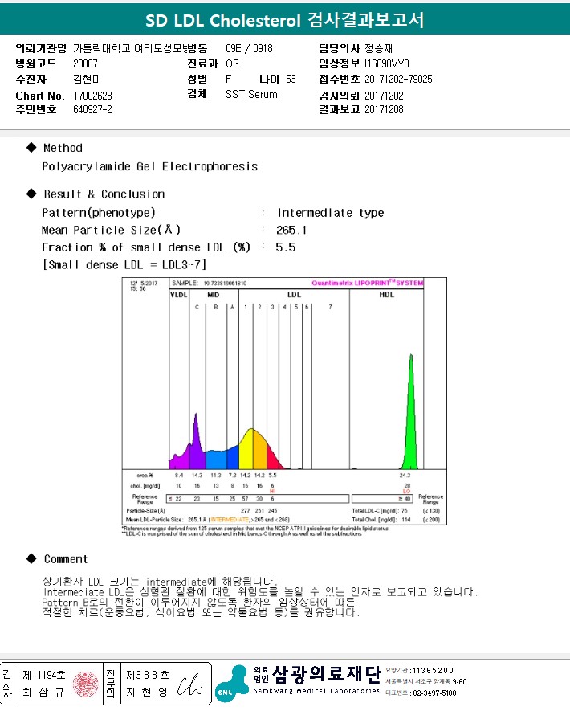Viewport: 570px width, 711px height.
Task: Click the age value '53'
Action: [291, 79]
